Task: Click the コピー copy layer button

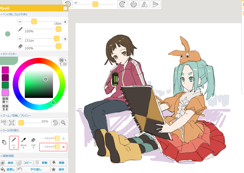Action: pos(25,163)
